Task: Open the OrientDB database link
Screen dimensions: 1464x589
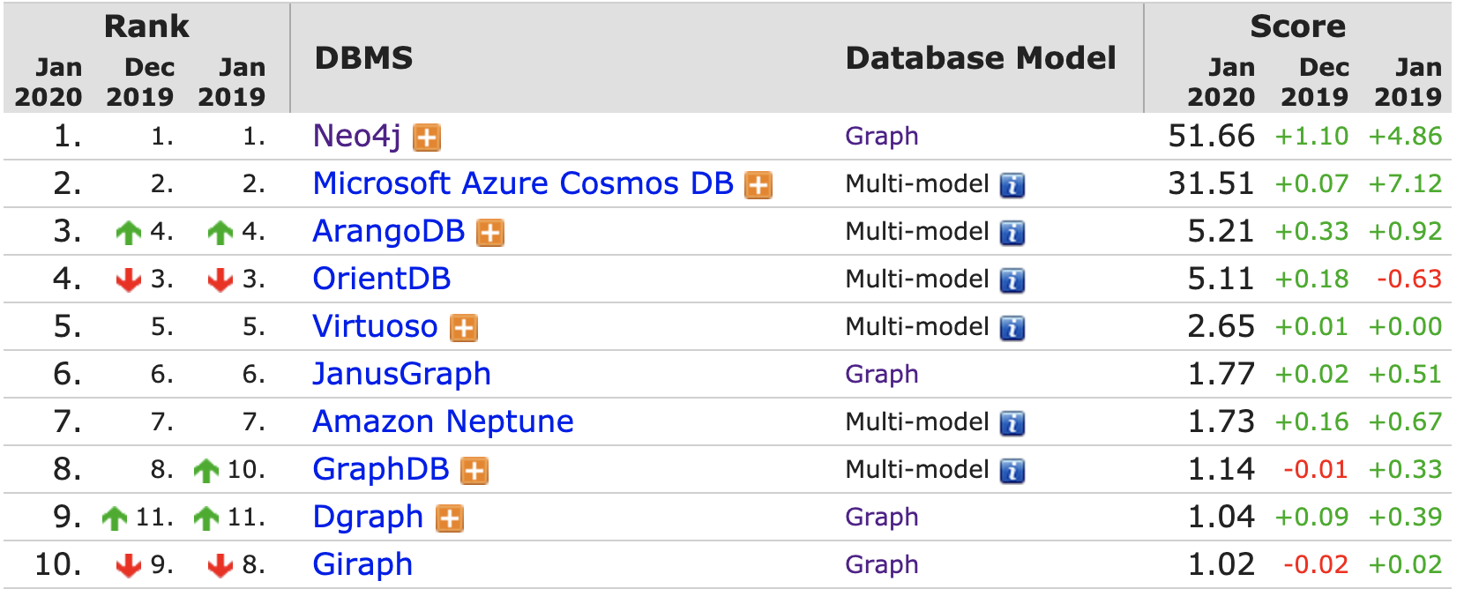Action: [x=382, y=279]
